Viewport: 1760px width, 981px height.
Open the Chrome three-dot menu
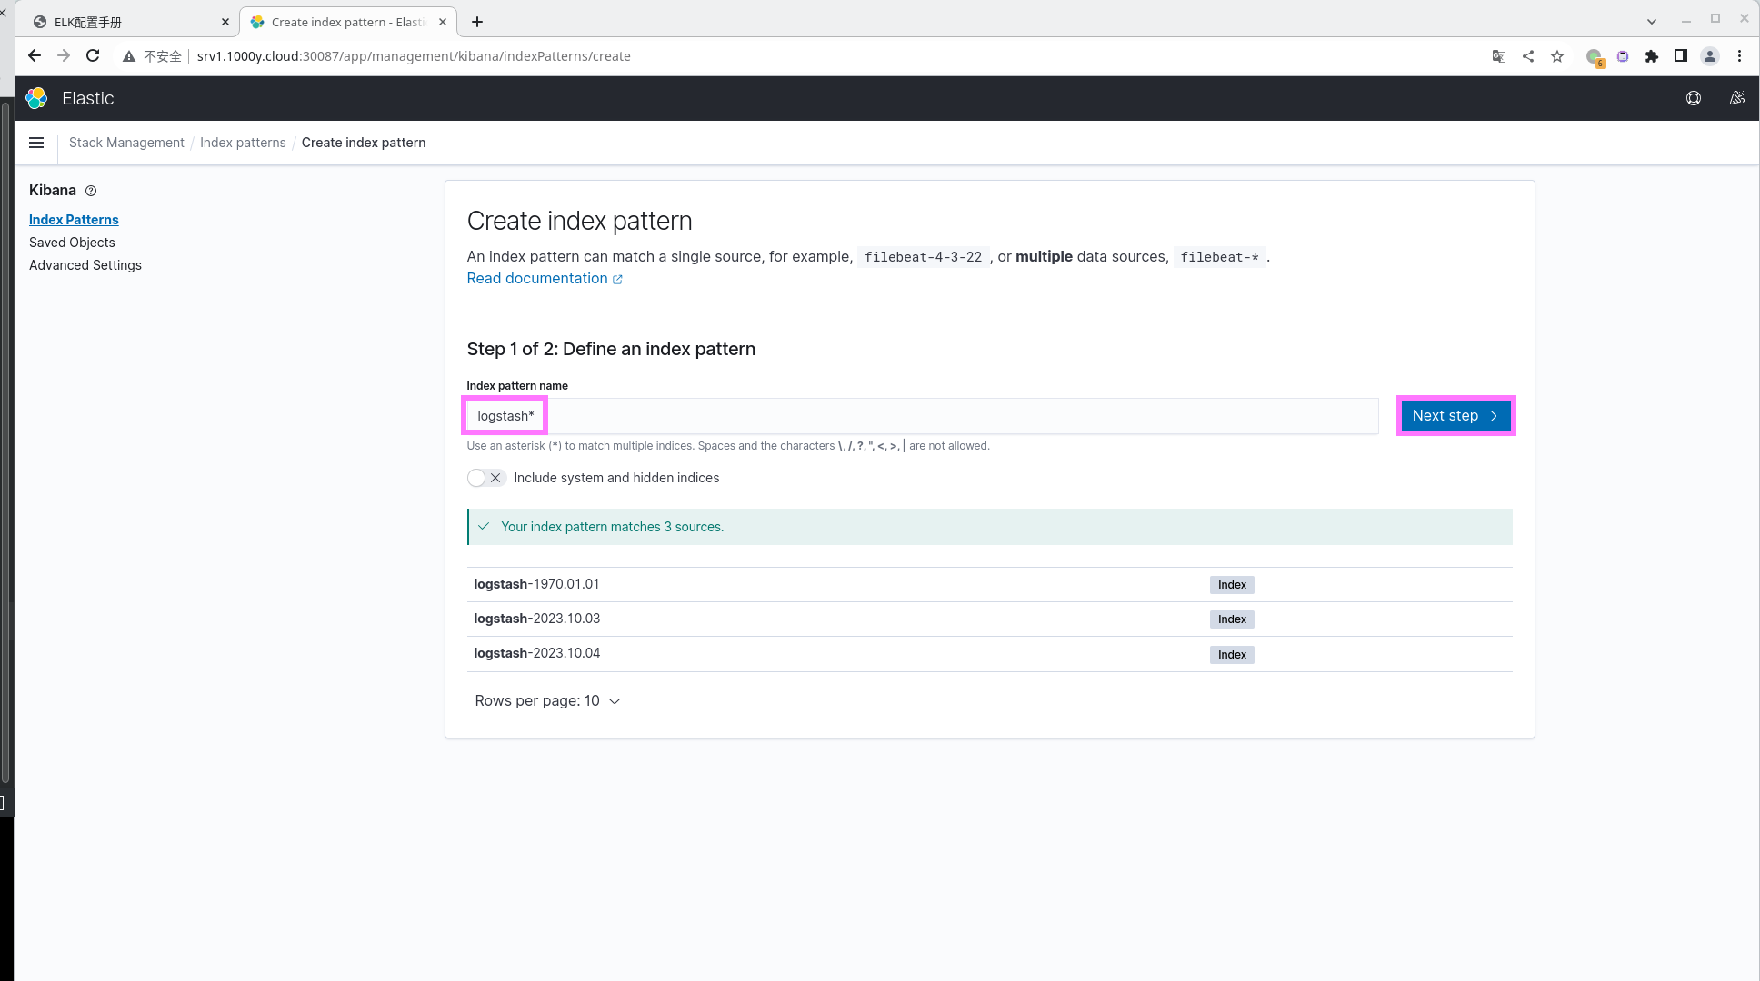[x=1739, y=56]
